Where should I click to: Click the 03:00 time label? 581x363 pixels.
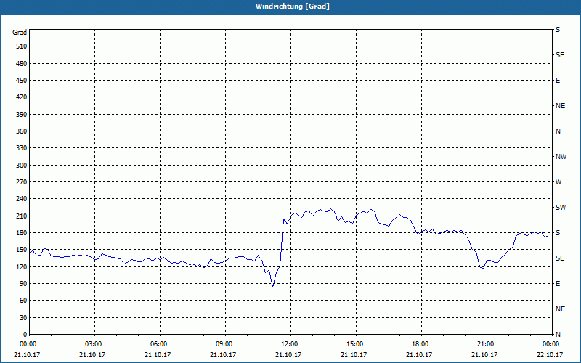(95, 344)
